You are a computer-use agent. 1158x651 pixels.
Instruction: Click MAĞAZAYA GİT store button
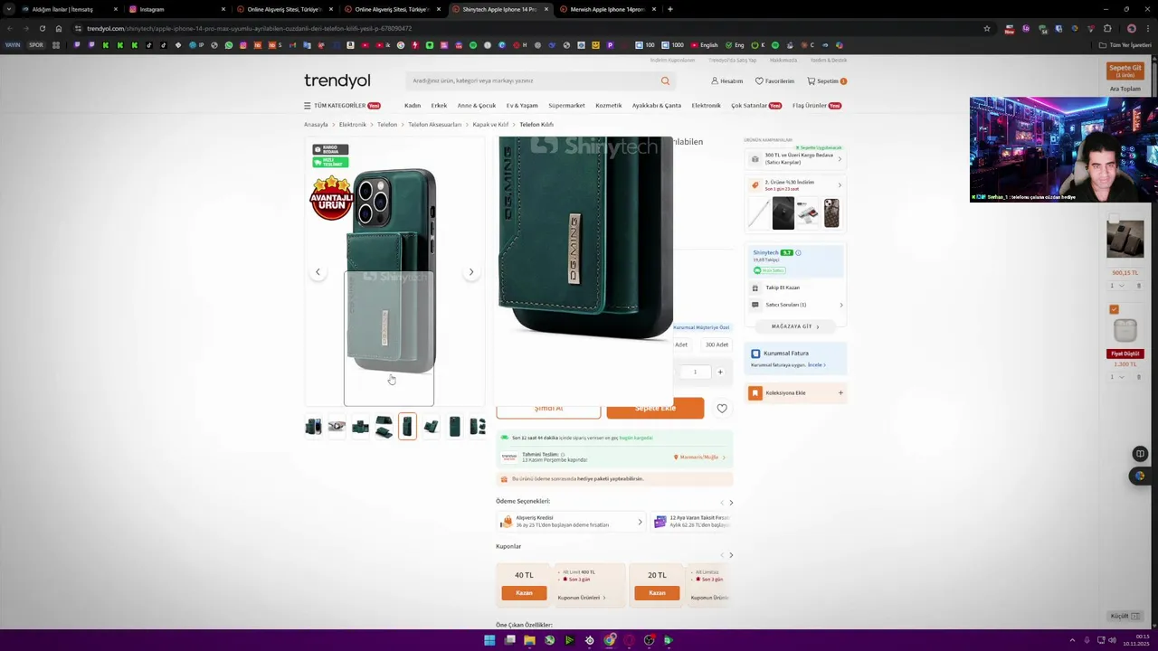pos(795,326)
